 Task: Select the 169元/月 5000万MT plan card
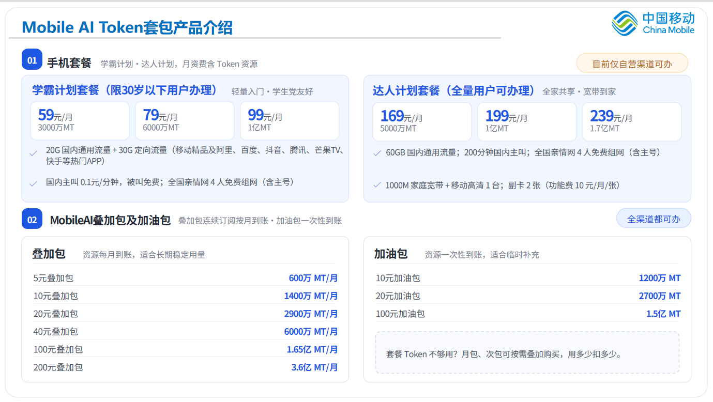pos(422,121)
